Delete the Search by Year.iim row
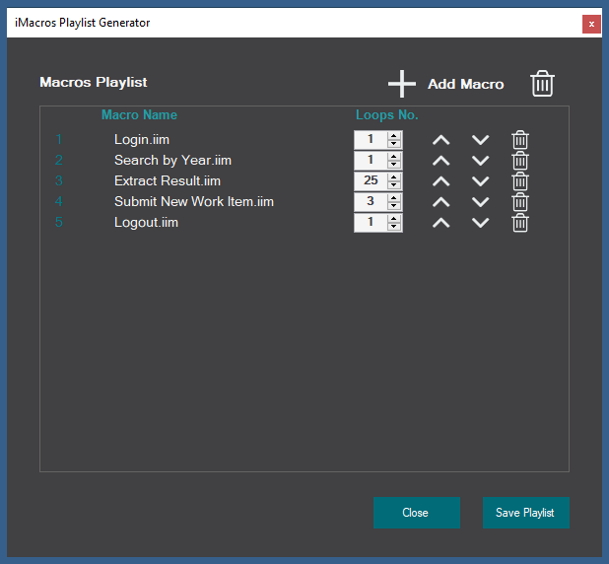This screenshot has width=609, height=564. [x=520, y=161]
